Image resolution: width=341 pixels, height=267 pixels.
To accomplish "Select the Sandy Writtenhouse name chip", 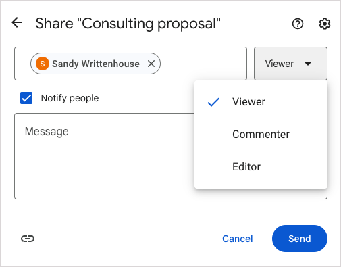I will 95,64.
